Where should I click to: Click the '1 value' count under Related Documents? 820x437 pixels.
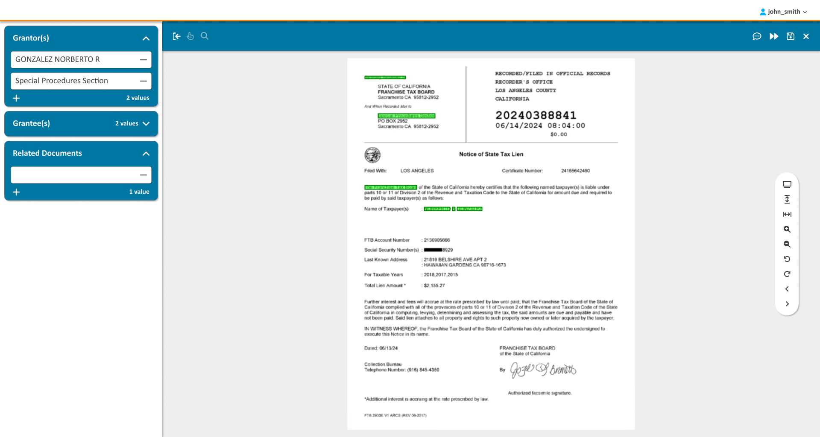(x=139, y=192)
